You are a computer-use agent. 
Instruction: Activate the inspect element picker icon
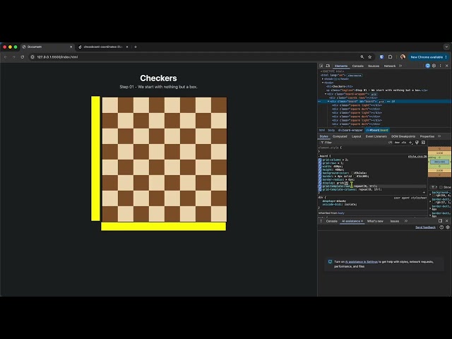click(x=321, y=66)
